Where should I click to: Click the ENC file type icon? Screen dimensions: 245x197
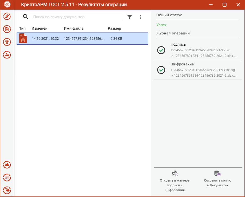click(23, 38)
